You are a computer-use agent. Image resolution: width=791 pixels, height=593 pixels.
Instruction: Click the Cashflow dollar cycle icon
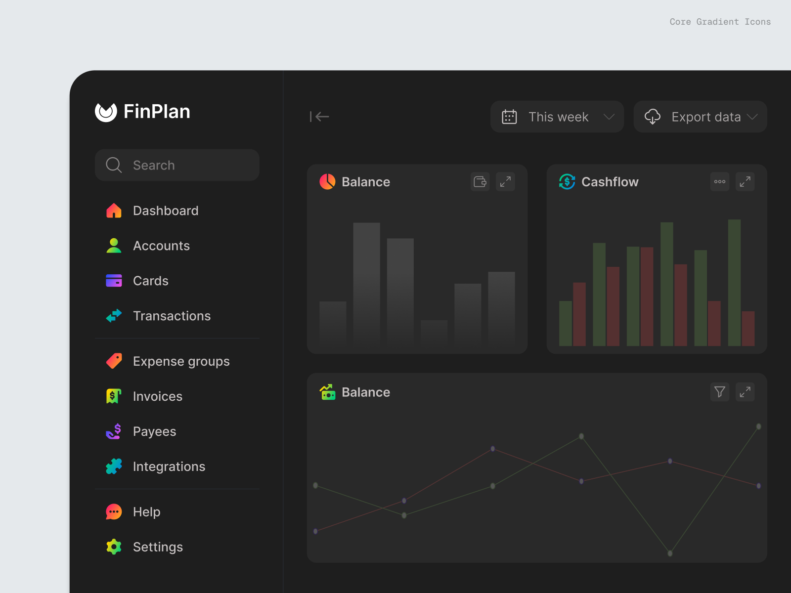[x=567, y=182]
